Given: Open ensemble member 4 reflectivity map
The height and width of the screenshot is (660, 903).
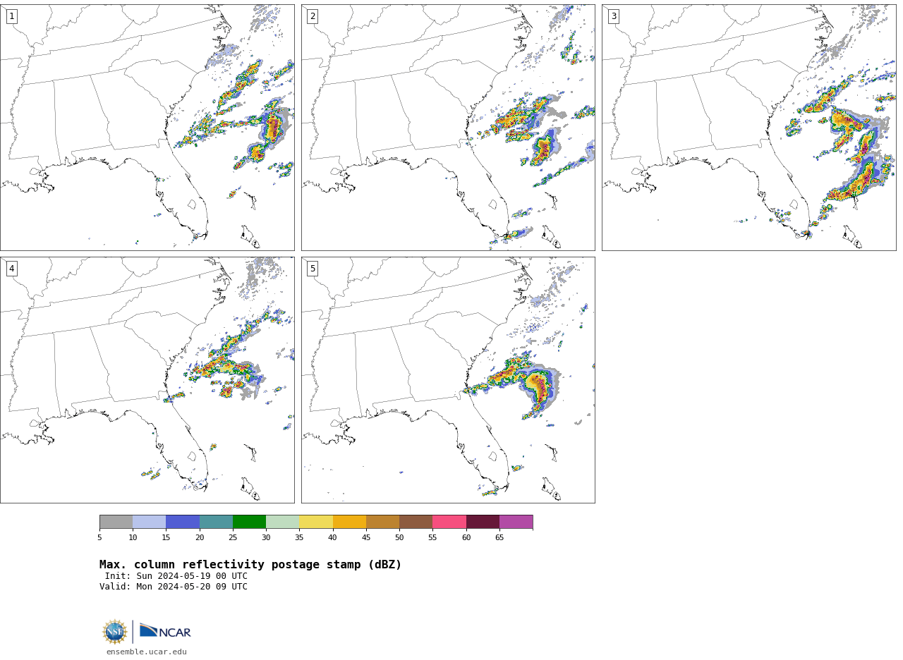Looking at the screenshot, I should [x=147, y=380].
